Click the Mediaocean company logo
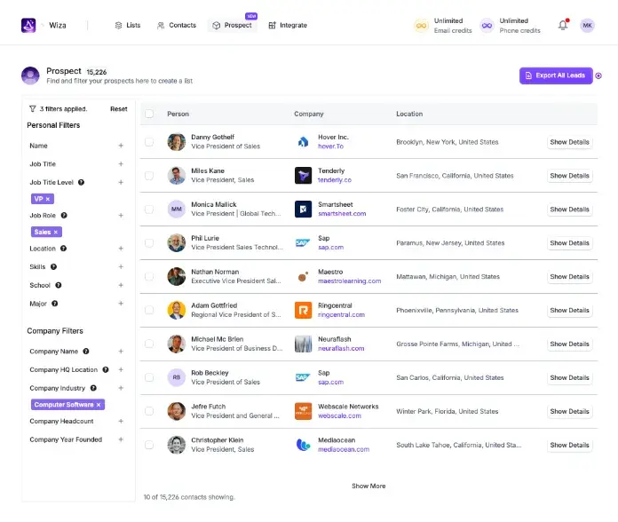Screen dimensions: 618x522 click(x=303, y=445)
